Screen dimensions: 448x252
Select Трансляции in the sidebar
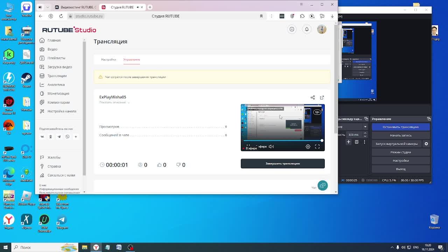57,76
